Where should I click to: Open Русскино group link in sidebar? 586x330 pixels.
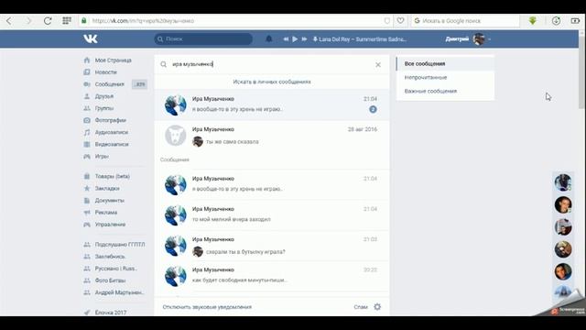[116, 269]
